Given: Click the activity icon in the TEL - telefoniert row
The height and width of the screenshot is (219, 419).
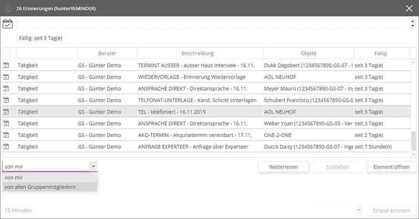Looking at the screenshot, I should (x=6, y=112).
